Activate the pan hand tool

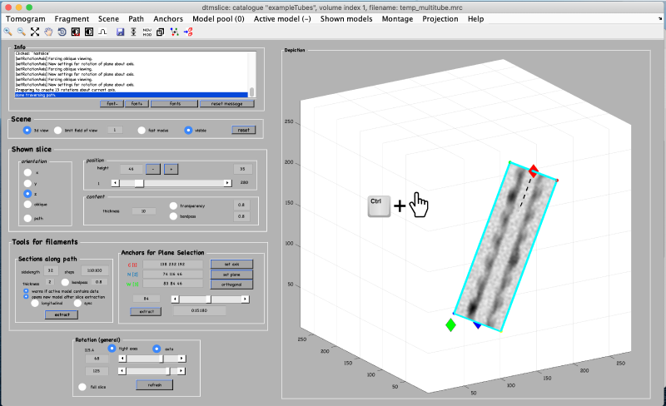(48, 32)
